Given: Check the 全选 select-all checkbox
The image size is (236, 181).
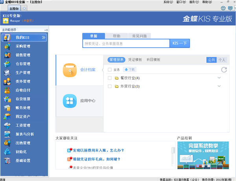Looking at the screenshot, I should 110,70.
